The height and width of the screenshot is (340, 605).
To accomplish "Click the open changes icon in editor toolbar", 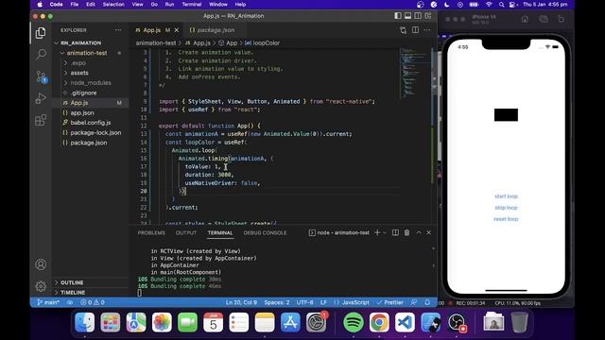I will pos(404,30).
